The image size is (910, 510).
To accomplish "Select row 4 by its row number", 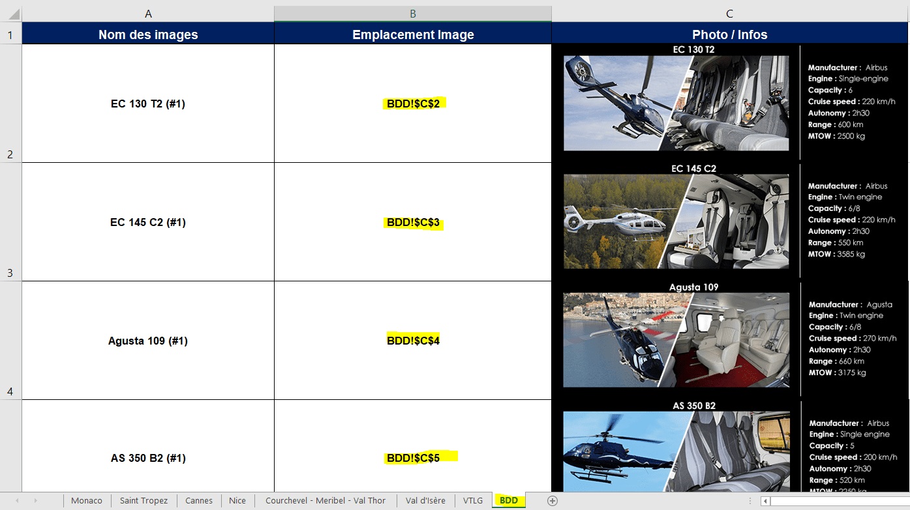I will (10, 341).
